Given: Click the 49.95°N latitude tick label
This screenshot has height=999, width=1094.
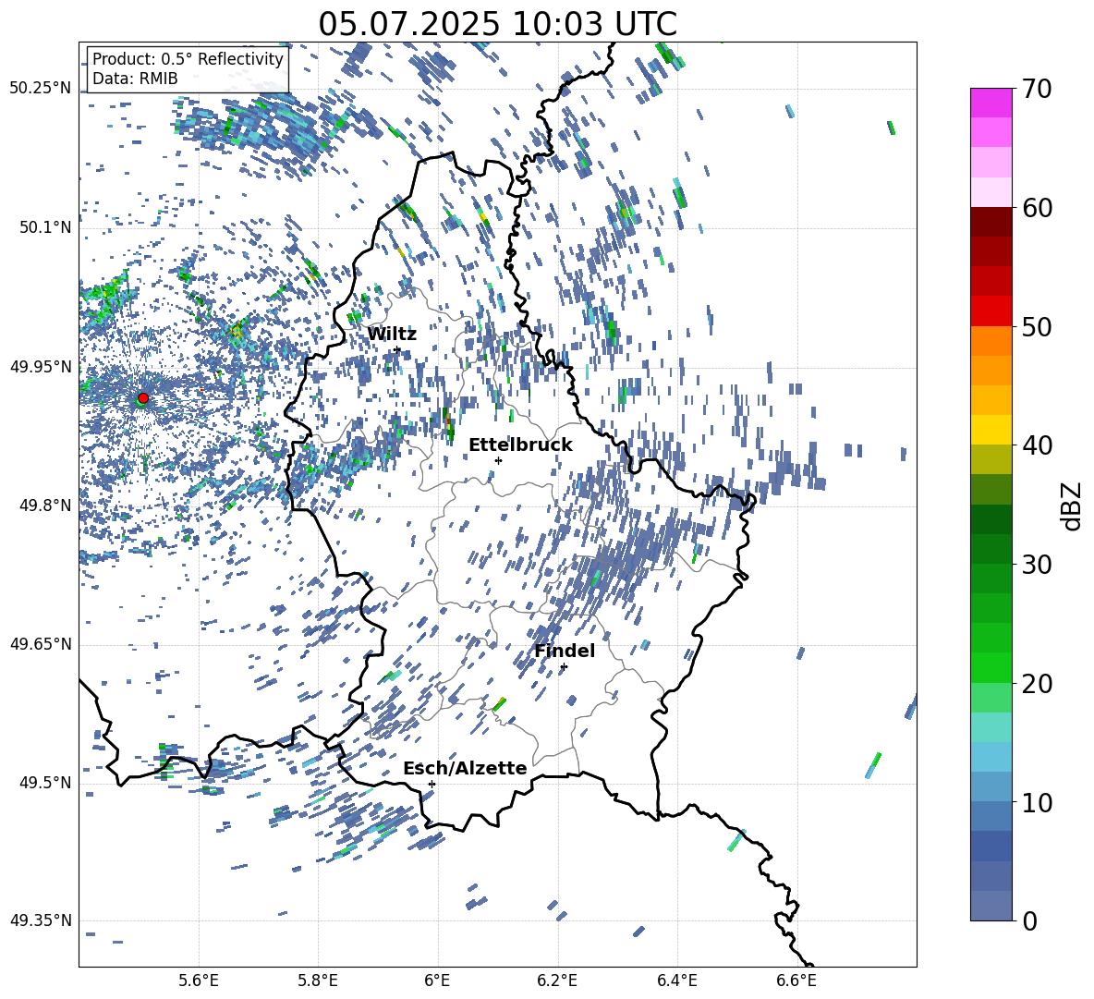Looking at the screenshot, I should coord(41,366).
